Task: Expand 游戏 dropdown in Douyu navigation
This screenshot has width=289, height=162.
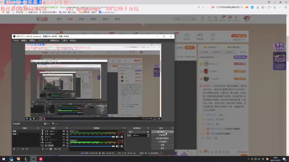Action: (x=106, y=19)
